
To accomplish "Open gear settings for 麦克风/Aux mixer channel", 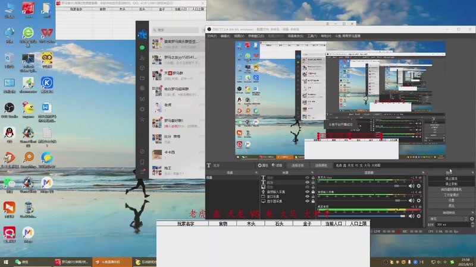I will [419, 186].
